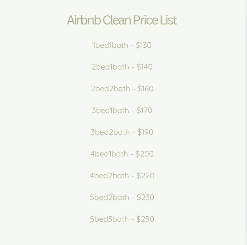The width and height of the screenshot is (247, 245).
Task: Select the $140 price
Action: [x=145, y=67]
